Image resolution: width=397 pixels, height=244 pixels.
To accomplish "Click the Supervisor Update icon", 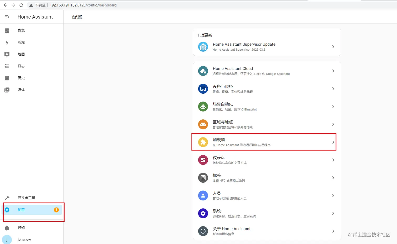I will point(203,47).
